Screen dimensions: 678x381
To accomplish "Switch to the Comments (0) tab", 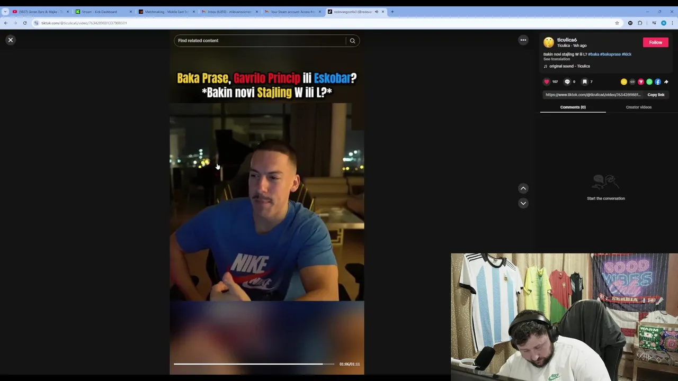I will pos(573,107).
